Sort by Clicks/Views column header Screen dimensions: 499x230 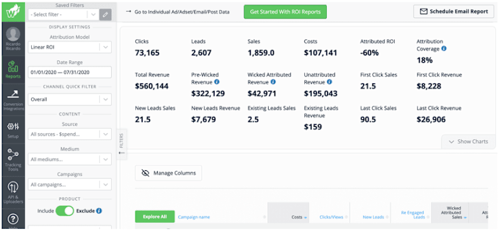331,218
